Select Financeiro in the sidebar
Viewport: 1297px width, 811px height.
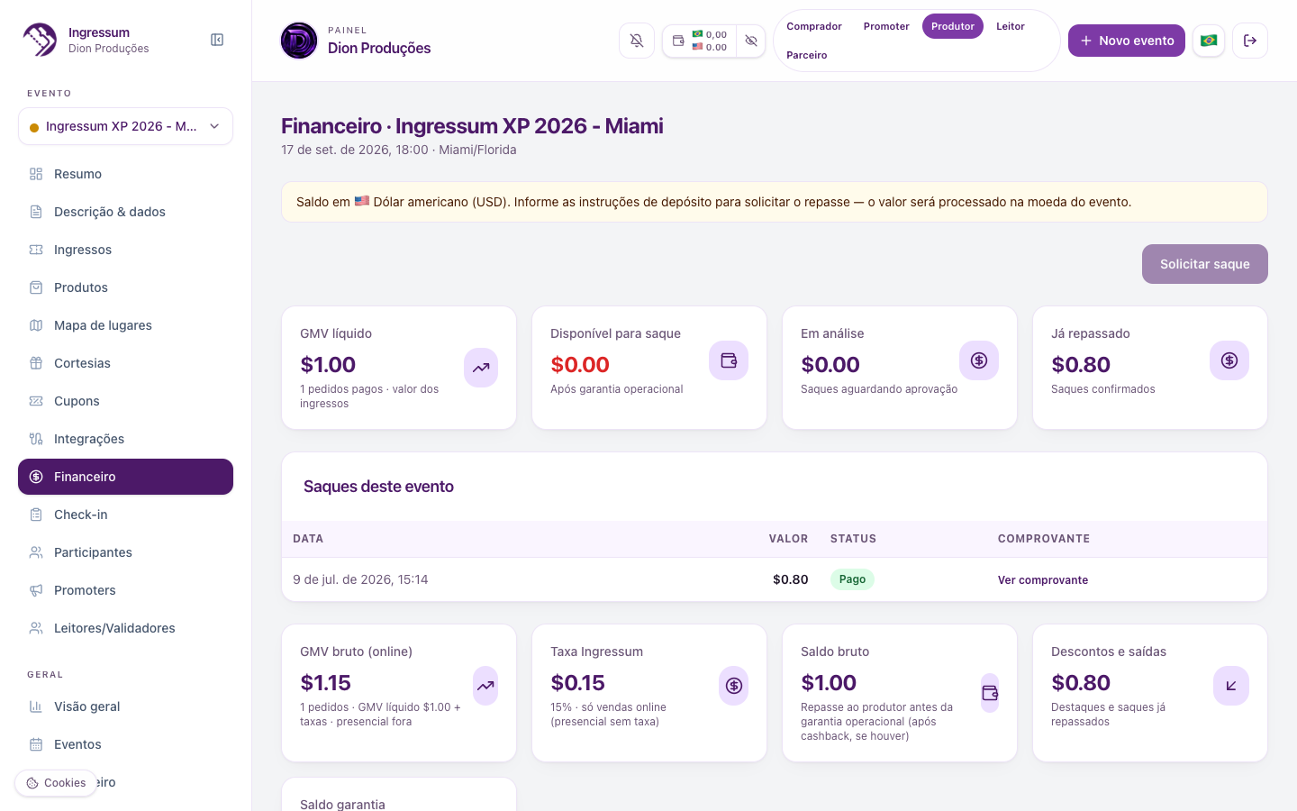coord(125,477)
